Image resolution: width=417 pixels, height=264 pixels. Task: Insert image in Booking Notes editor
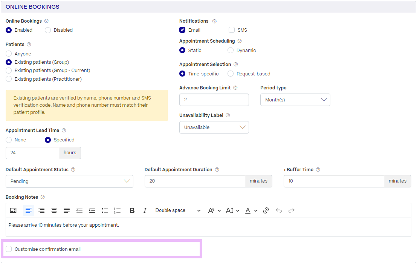(13, 210)
